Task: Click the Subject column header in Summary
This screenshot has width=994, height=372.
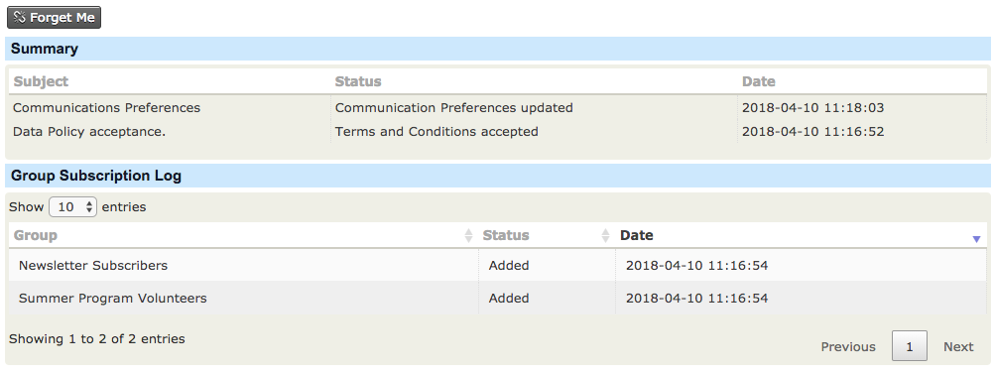Action: coord(42,81)
